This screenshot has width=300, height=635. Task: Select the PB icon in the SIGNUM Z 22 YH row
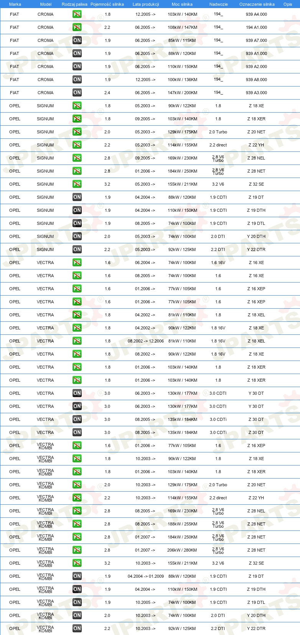(x=77, y=145)
